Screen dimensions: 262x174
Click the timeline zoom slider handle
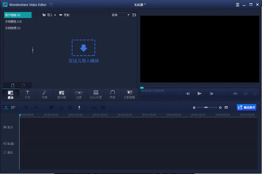[x=206, y=107]
